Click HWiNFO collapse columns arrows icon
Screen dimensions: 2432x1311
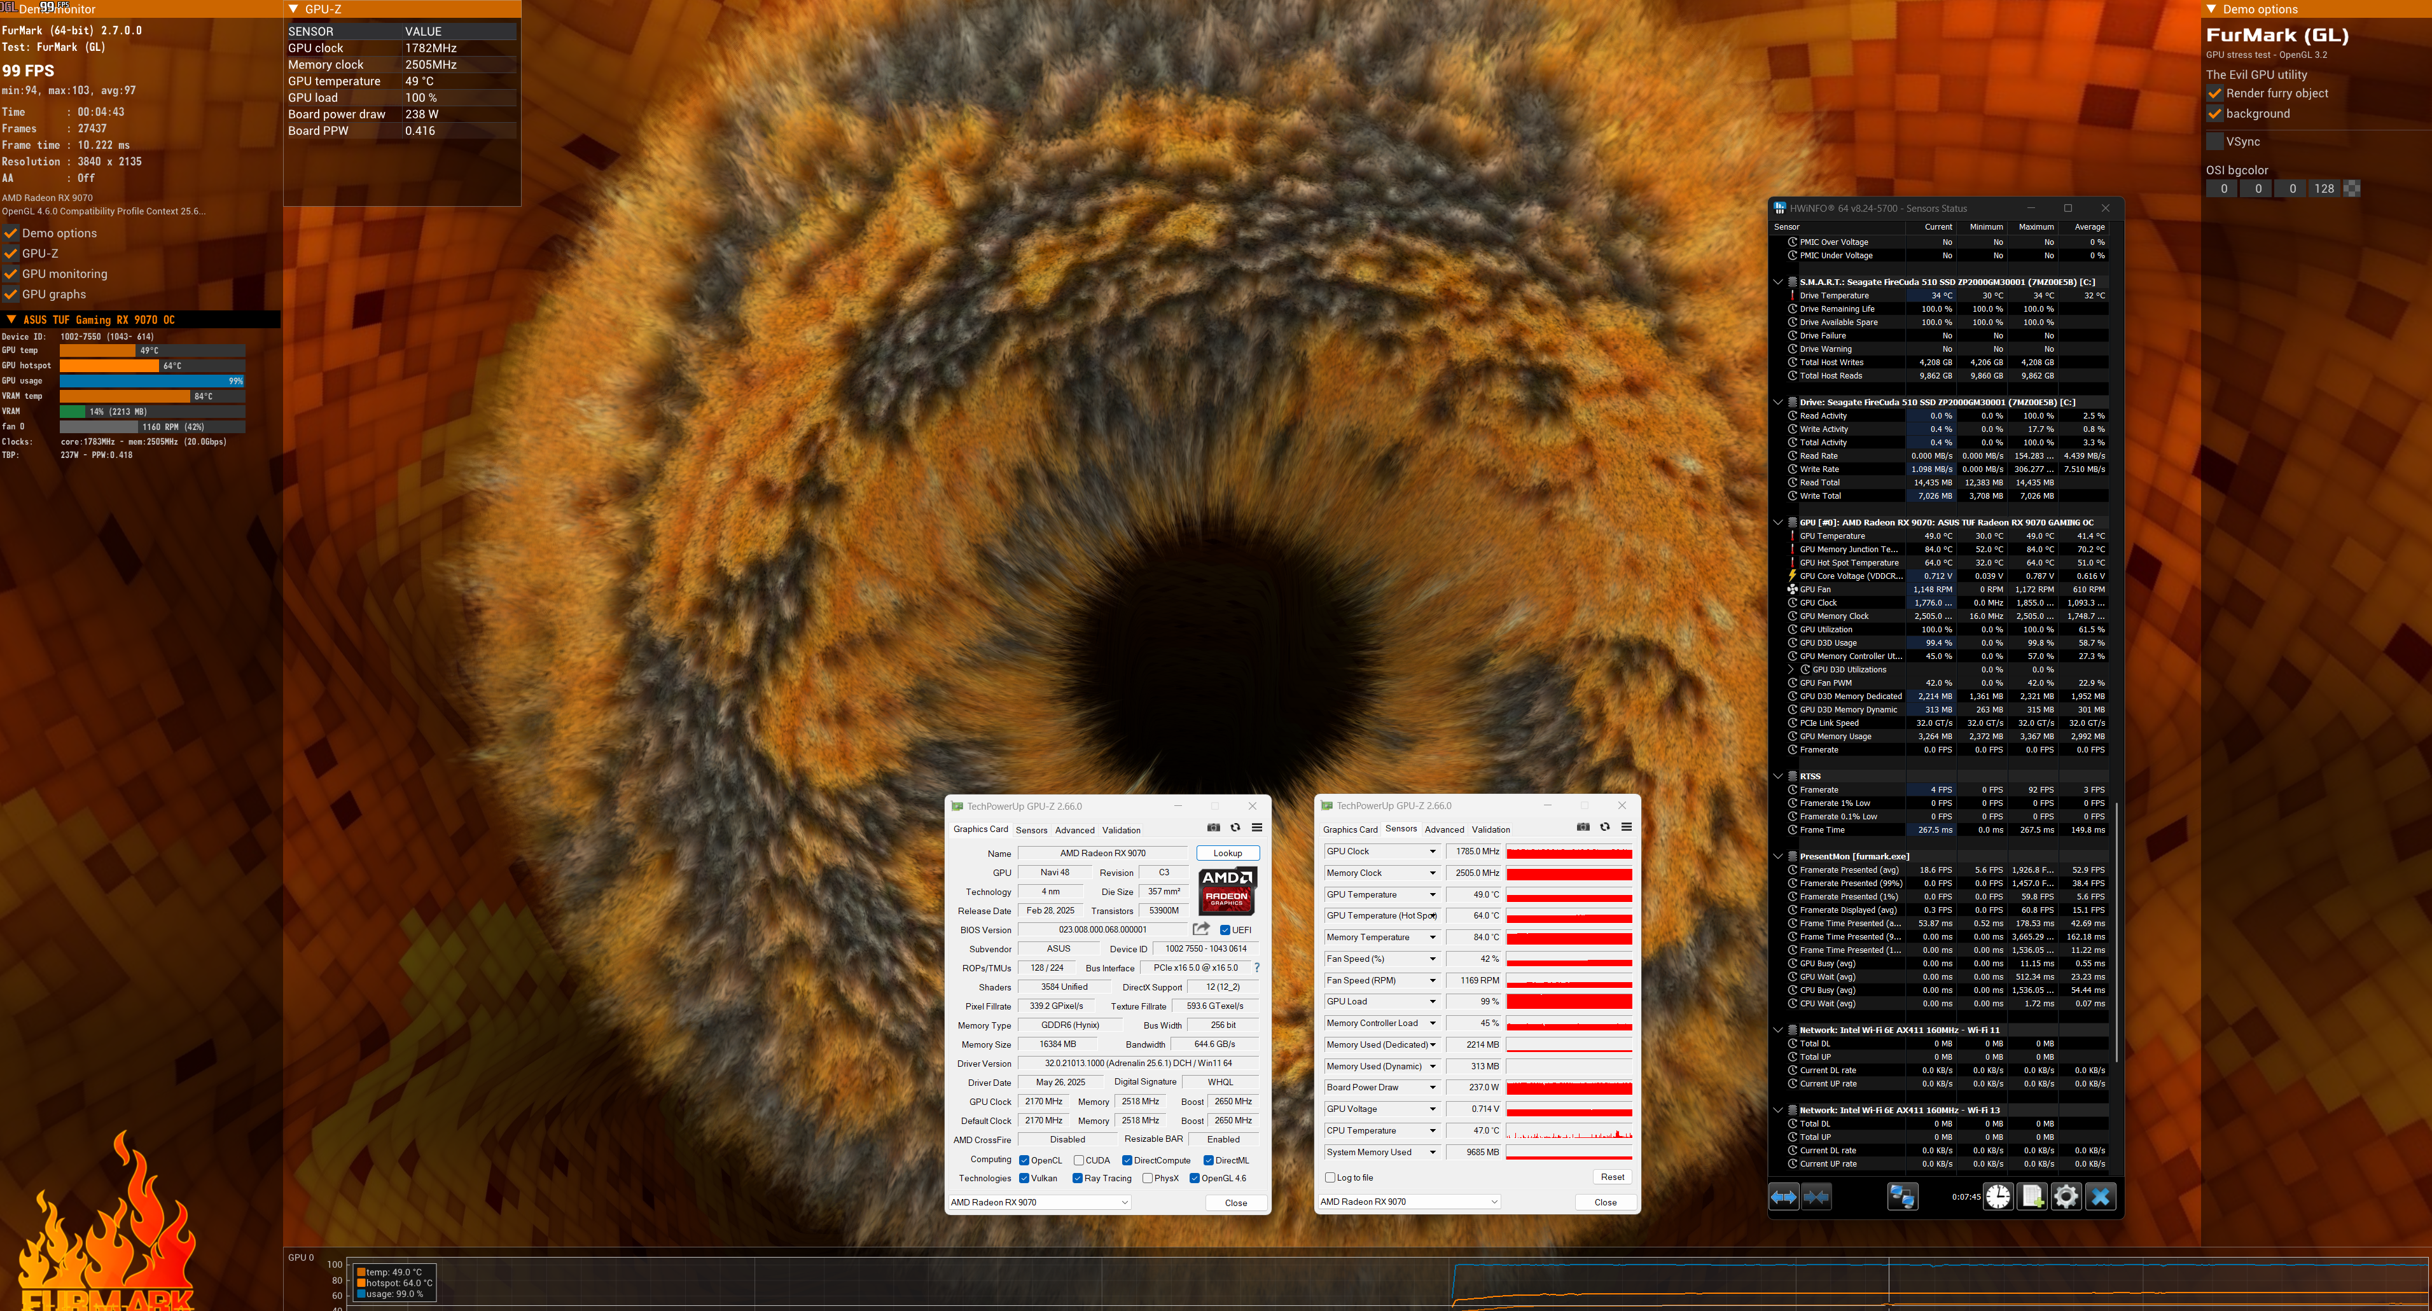[x=1816, y=1197]
